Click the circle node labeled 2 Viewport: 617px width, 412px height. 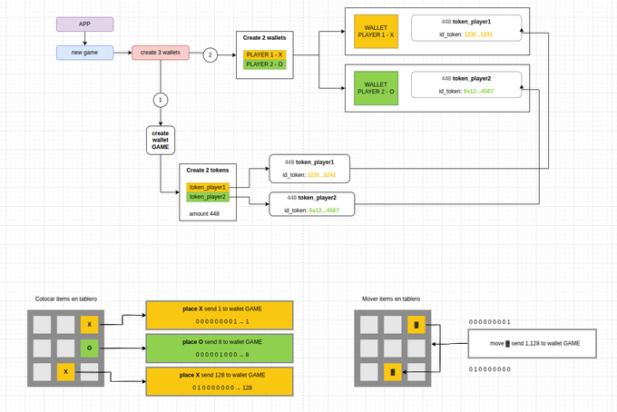point(211,54)
